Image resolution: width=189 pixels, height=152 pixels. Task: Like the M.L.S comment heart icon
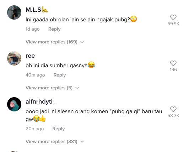[173, 17]
